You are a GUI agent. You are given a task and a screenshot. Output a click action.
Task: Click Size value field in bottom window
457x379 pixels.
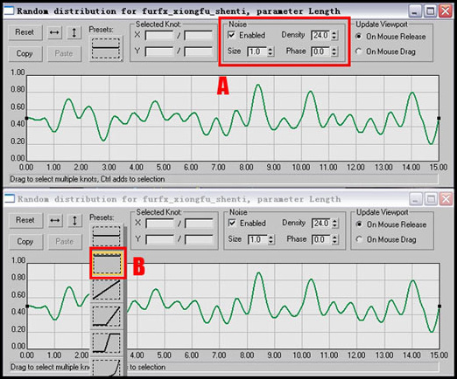257,239
